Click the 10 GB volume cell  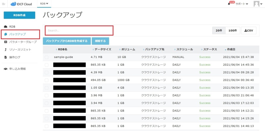tap(122, 57)
